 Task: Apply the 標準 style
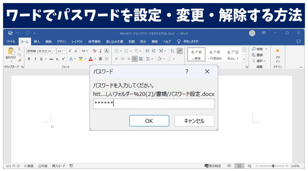pos(196,54)
